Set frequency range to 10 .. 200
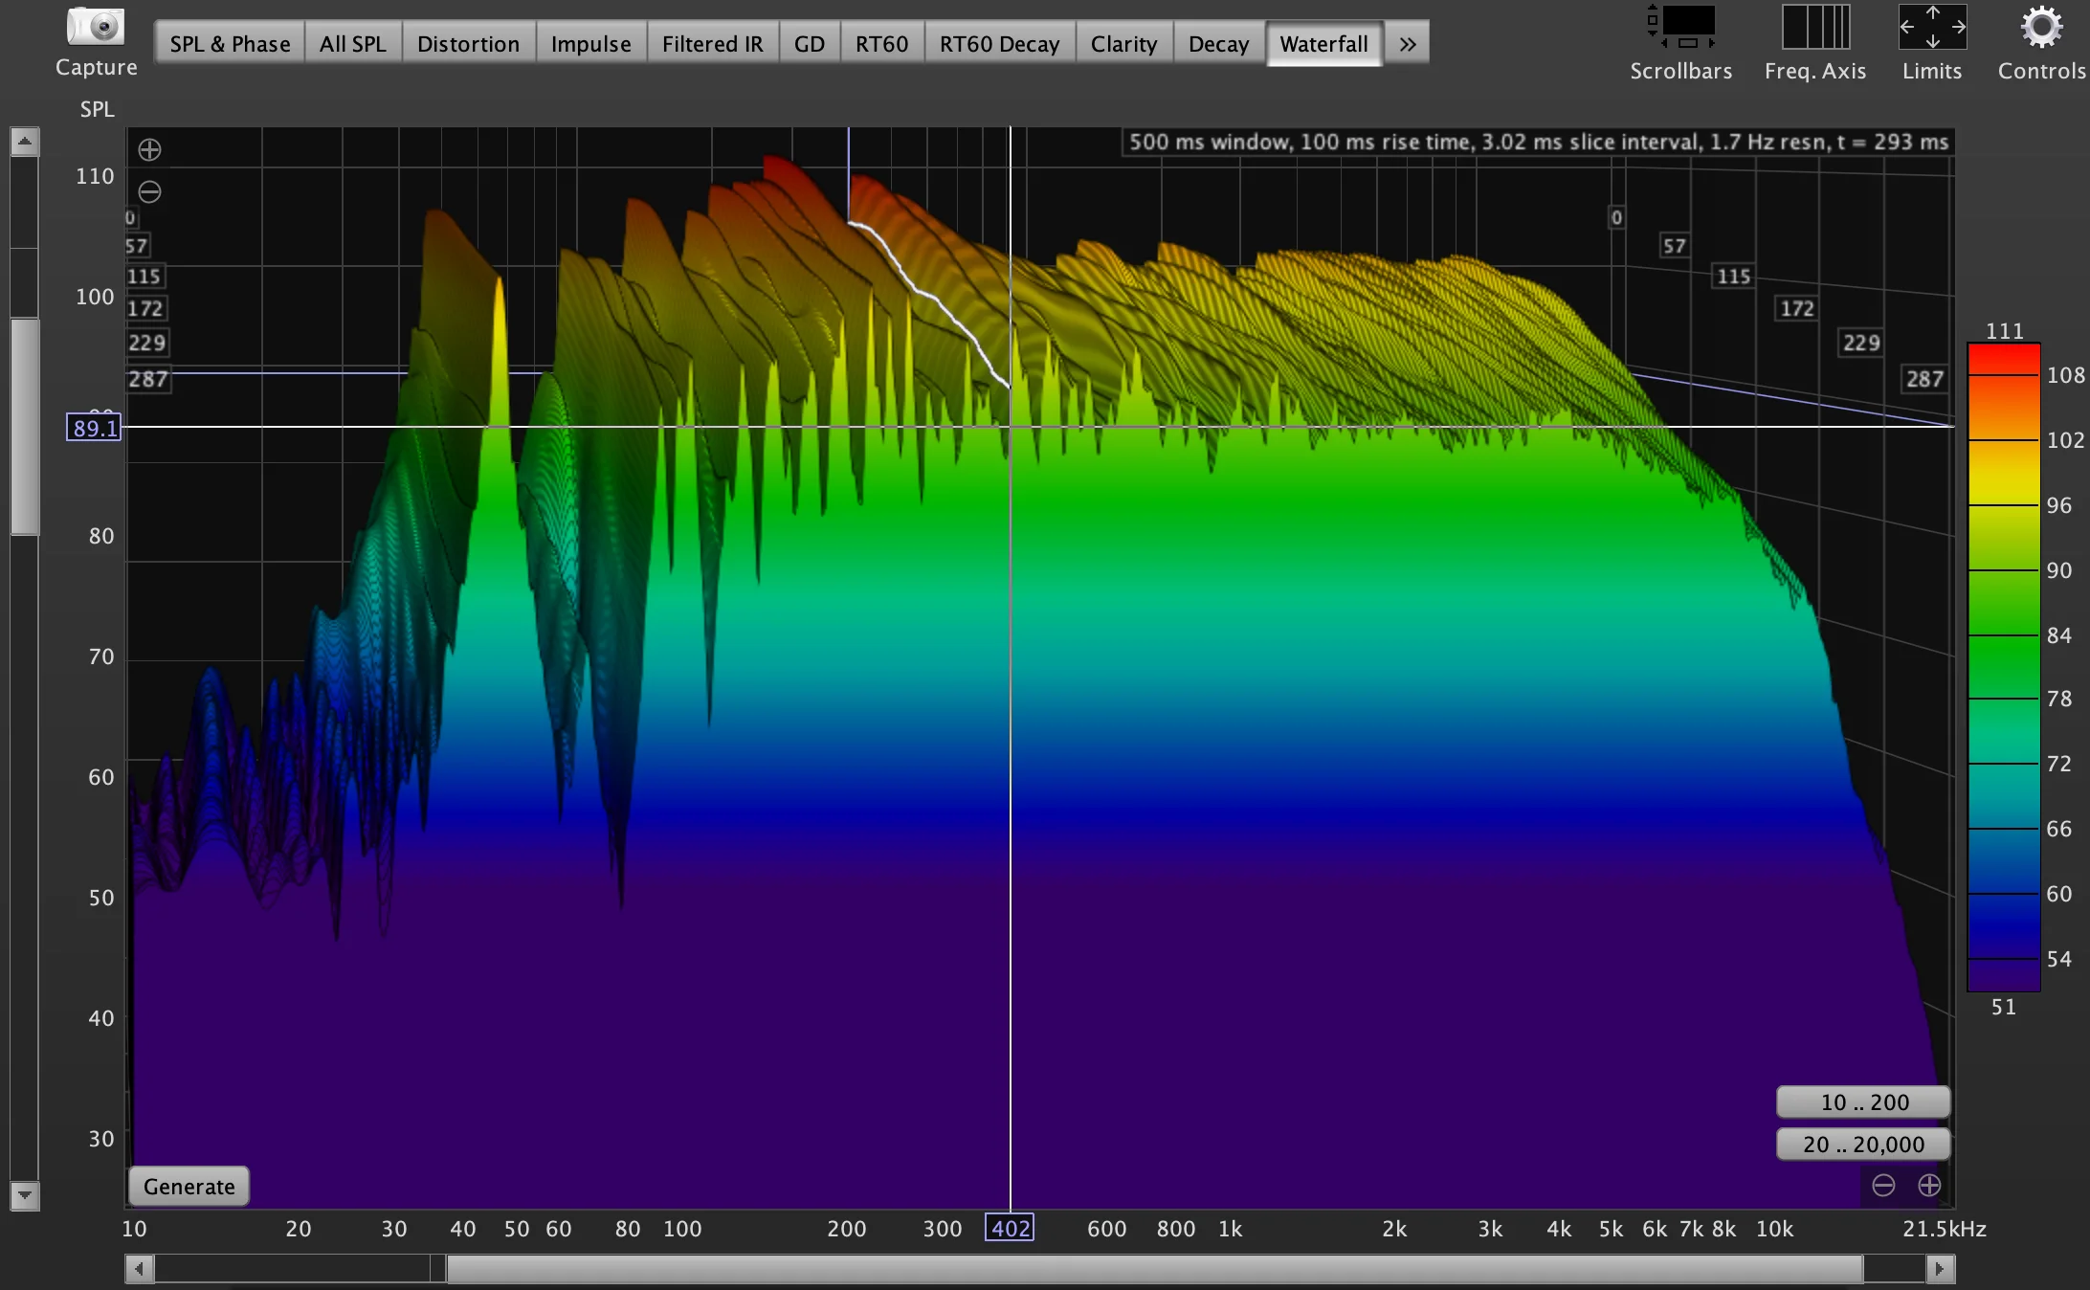This screenshot has width=2090, height=1290. pyautogui.click(x=1863, y=1102)
